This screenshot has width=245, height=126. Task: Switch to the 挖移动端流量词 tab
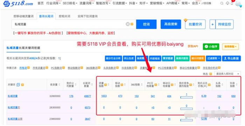pyautogui.click(x=23, y=16)
